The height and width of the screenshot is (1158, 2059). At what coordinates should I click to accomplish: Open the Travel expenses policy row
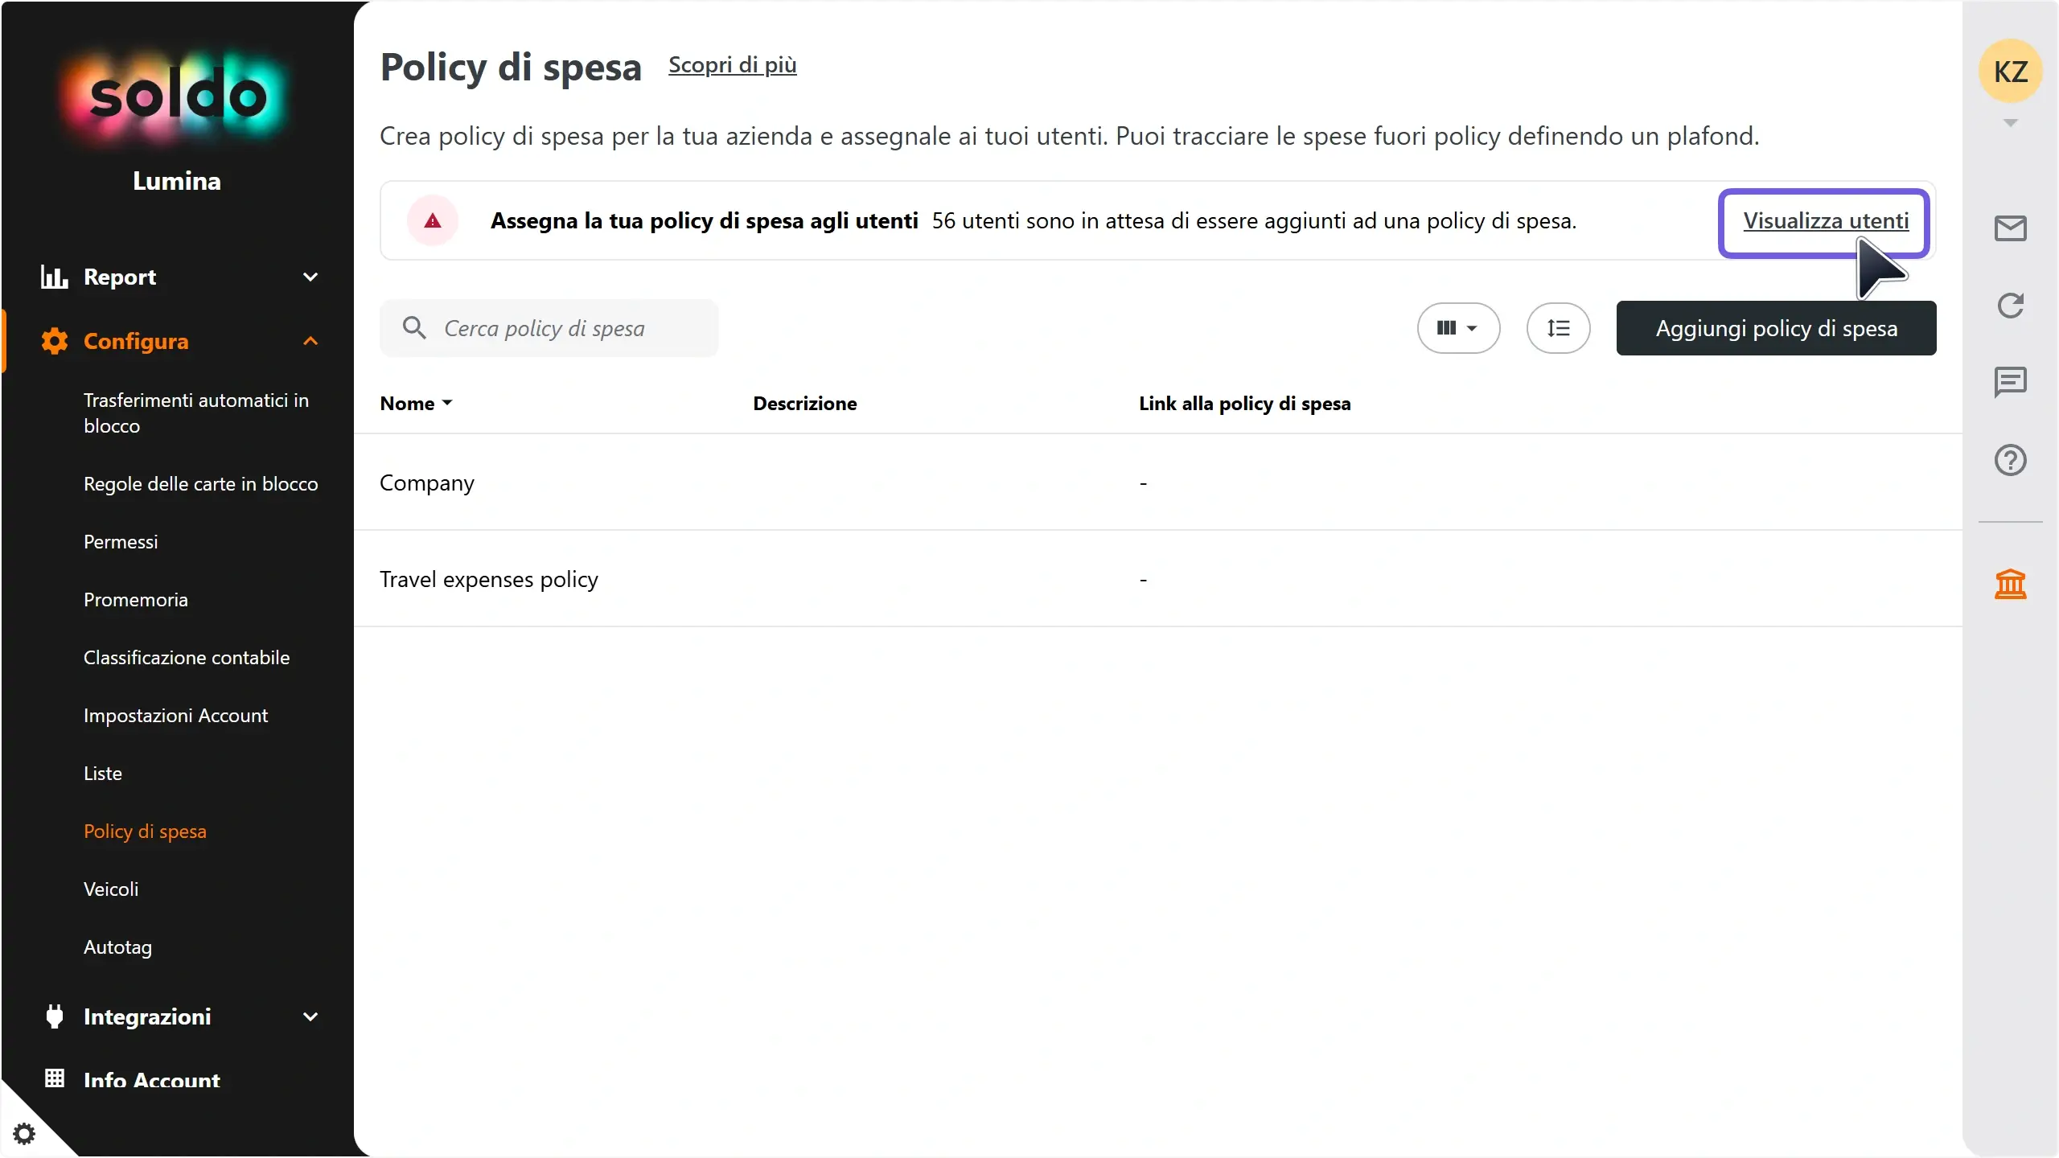[1157, 579]
